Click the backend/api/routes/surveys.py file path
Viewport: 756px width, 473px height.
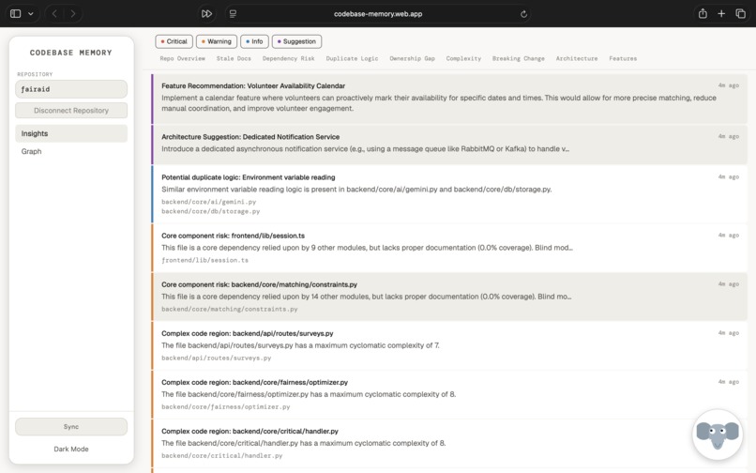217,359
